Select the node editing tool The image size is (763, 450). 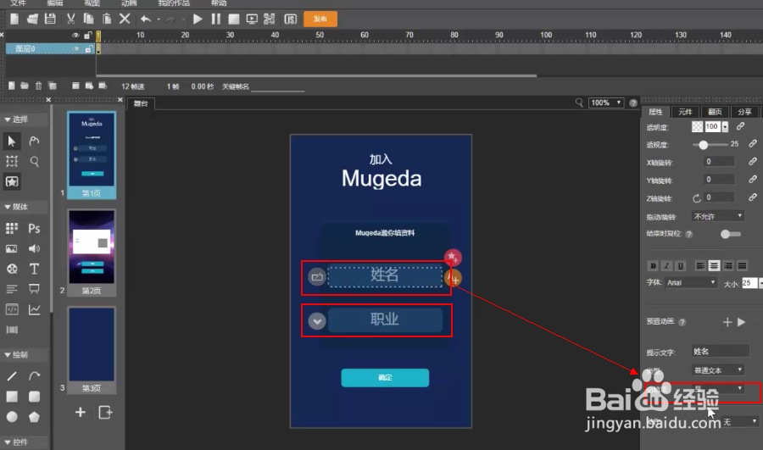(34, 141)
